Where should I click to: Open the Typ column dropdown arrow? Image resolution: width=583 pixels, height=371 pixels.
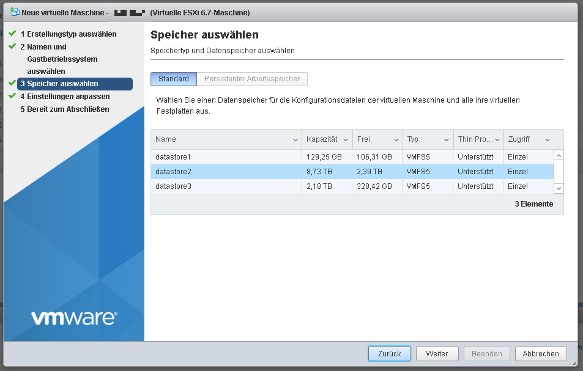click(447, 140)
